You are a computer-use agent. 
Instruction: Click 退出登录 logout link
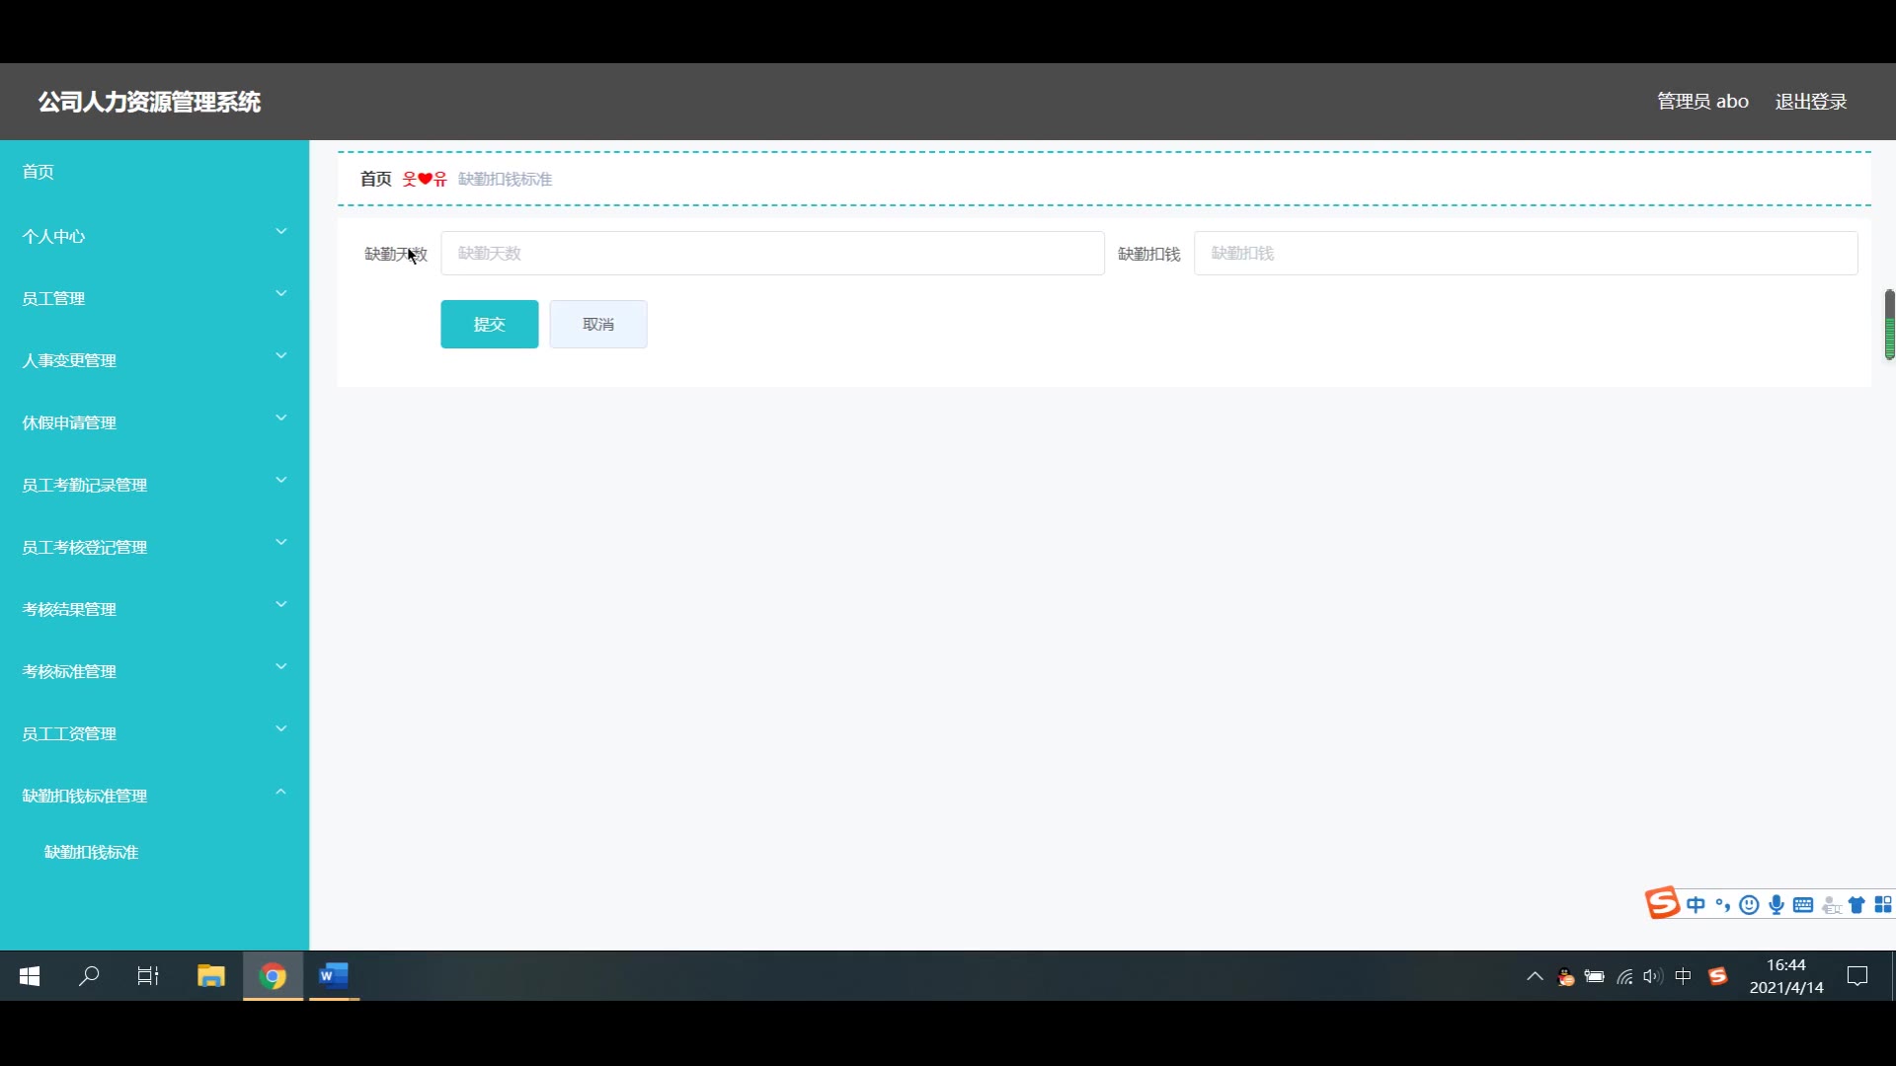pos(1810,102)
